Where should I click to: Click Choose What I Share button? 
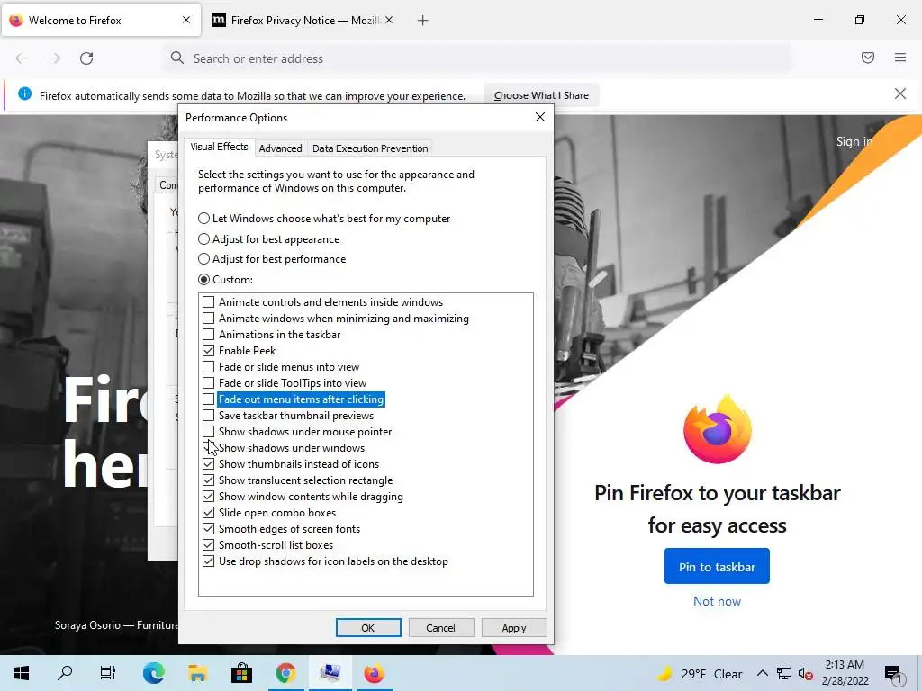pyautogui.click(x=541, y=95)
